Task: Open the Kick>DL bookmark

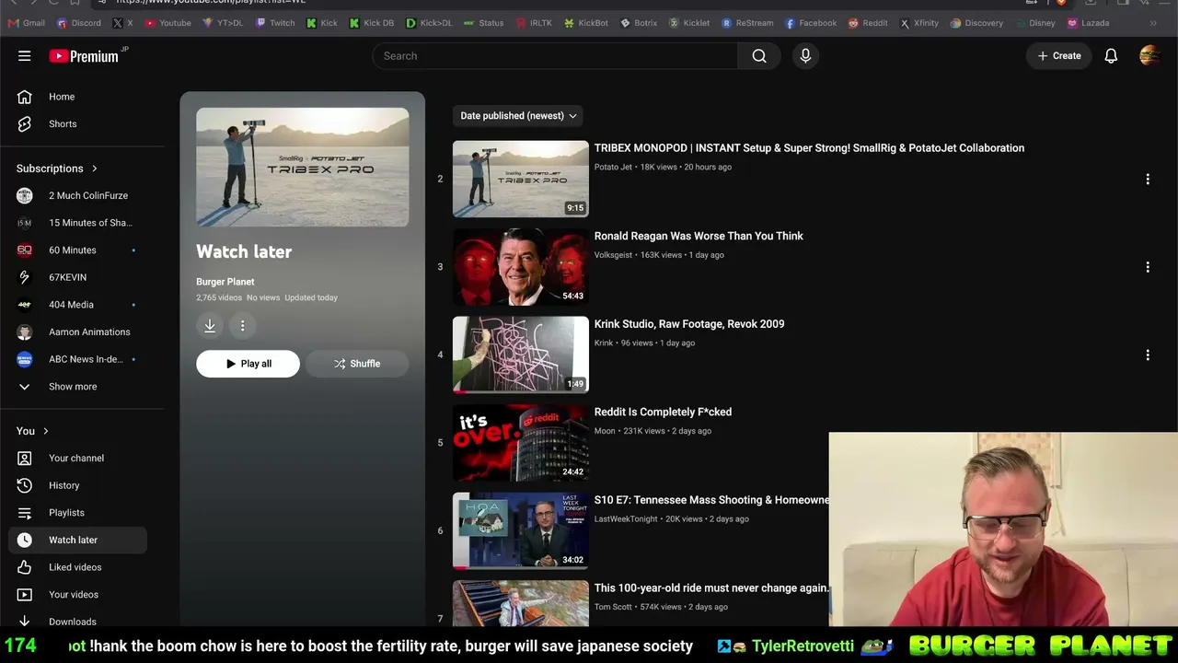Action: (429, 23)
